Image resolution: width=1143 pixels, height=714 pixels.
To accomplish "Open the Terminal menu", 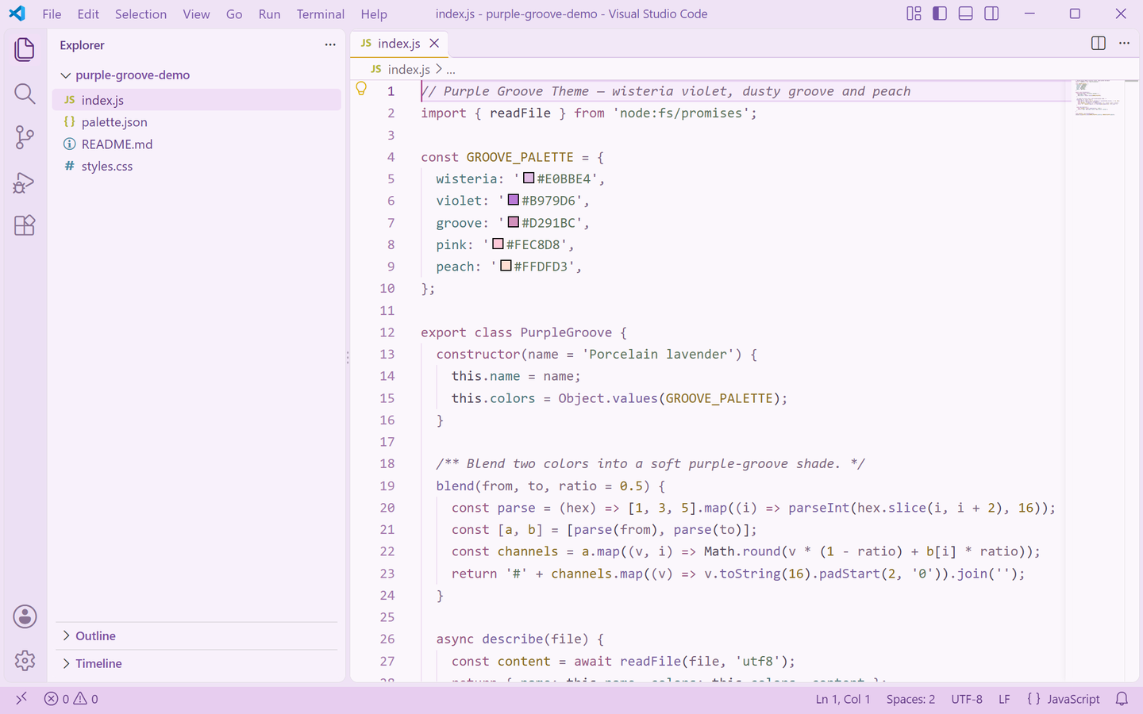I will click(x=321, y=14).
